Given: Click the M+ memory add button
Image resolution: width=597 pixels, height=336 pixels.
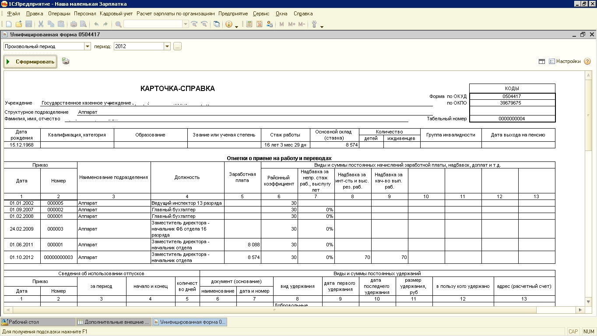Looking at the screenshot, I should pos(291,24).
